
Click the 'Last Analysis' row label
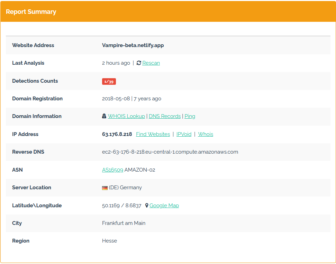[28, 63]
